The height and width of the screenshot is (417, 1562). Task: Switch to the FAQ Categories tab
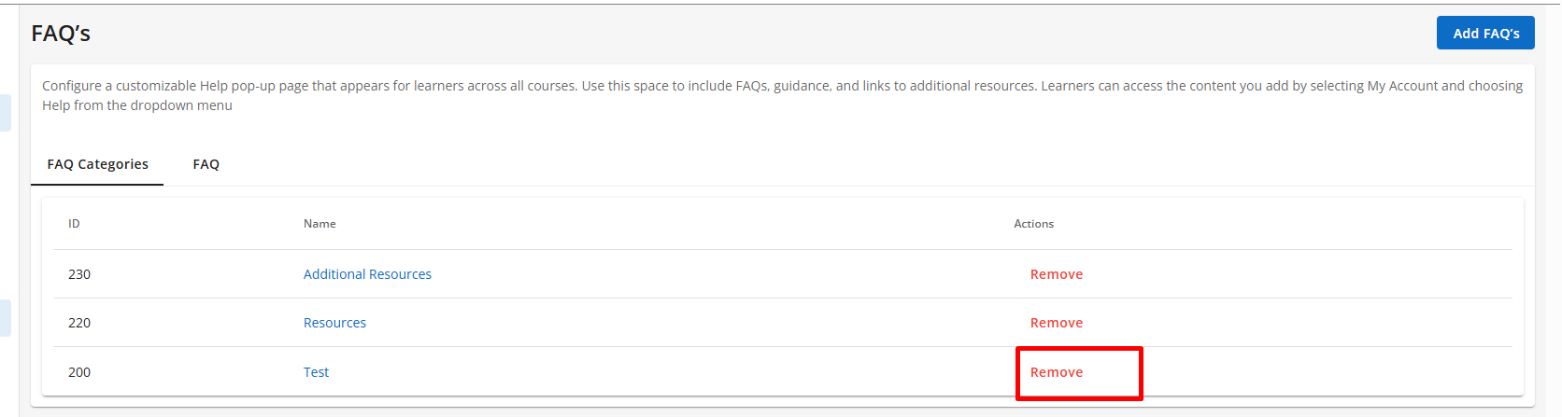click(97, 164)
